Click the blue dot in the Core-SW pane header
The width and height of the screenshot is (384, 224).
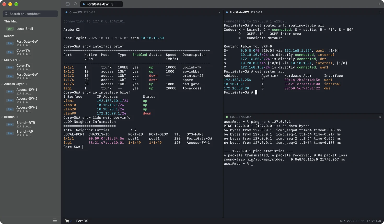[x=67, y=12]
